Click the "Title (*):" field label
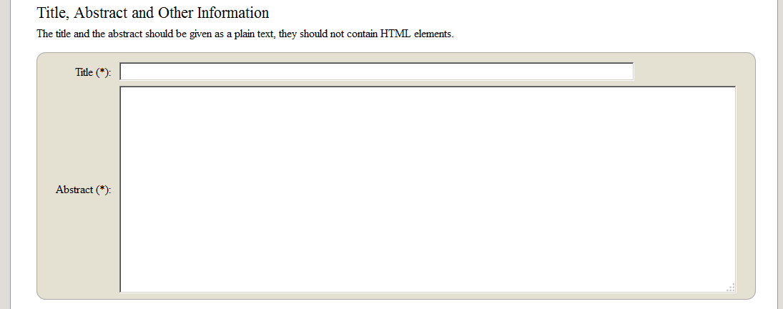Screen dimensions: 783x309 [93, 72]
